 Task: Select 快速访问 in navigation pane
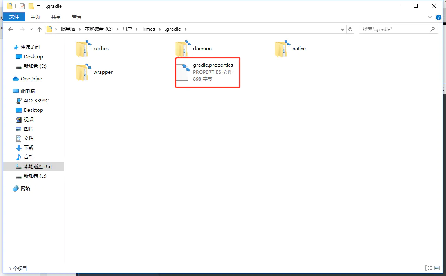click(30, 47)
